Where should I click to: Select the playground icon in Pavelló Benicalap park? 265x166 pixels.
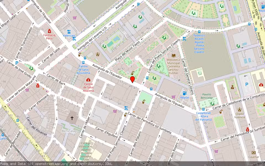(x=212, y=103)
